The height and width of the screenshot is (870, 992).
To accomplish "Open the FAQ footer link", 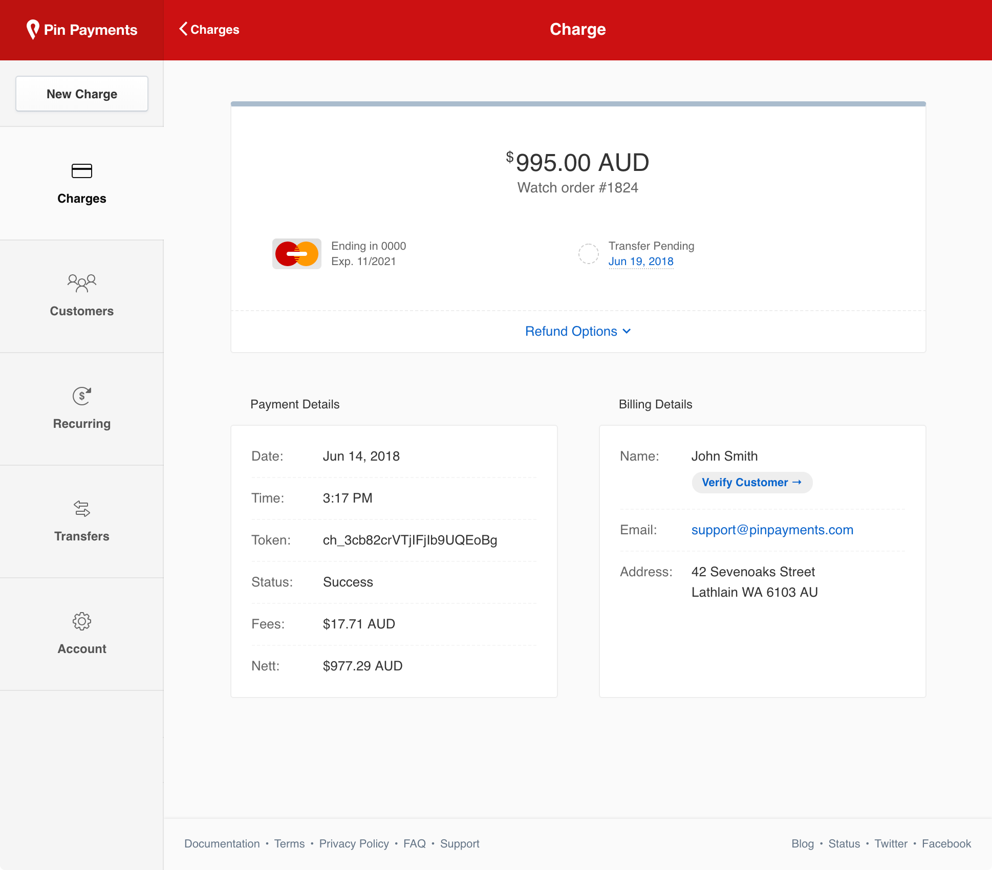I will click(415, 843).
